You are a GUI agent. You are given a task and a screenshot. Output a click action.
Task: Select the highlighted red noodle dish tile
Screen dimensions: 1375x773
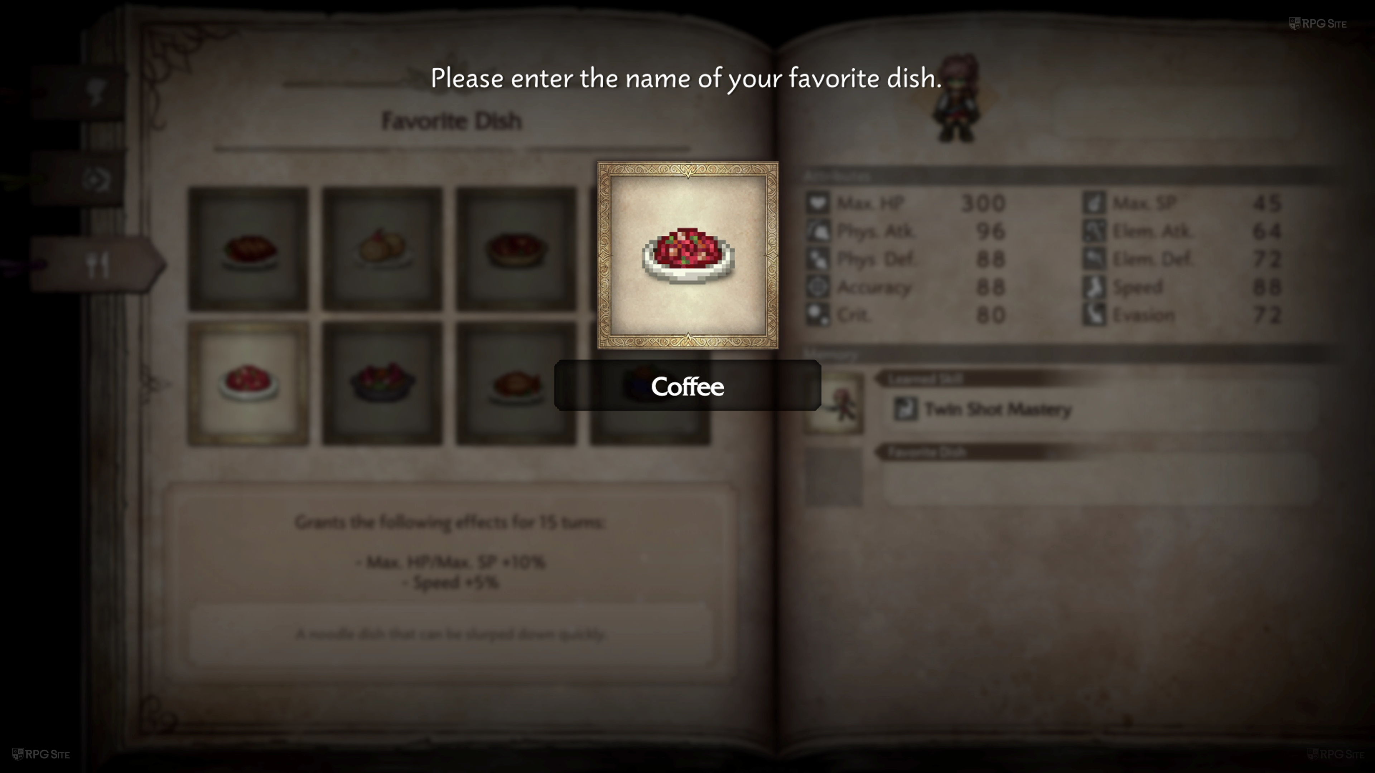coord(248,383)
